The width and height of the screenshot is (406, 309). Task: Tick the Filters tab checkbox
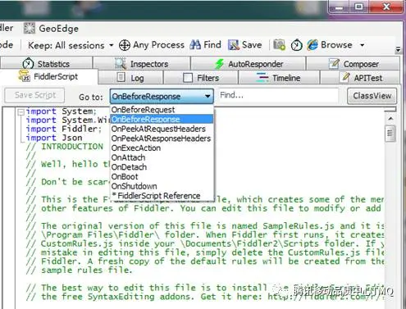[188, 78]
